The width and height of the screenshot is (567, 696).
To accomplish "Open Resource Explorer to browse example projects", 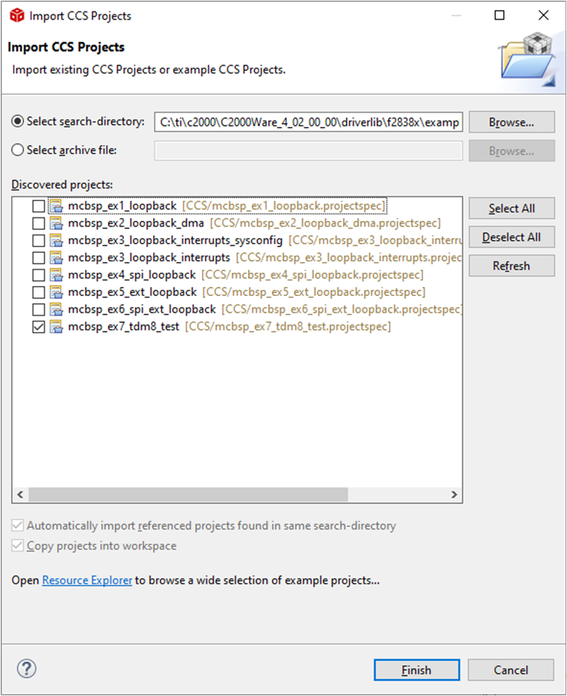I will tap(86, 580).
